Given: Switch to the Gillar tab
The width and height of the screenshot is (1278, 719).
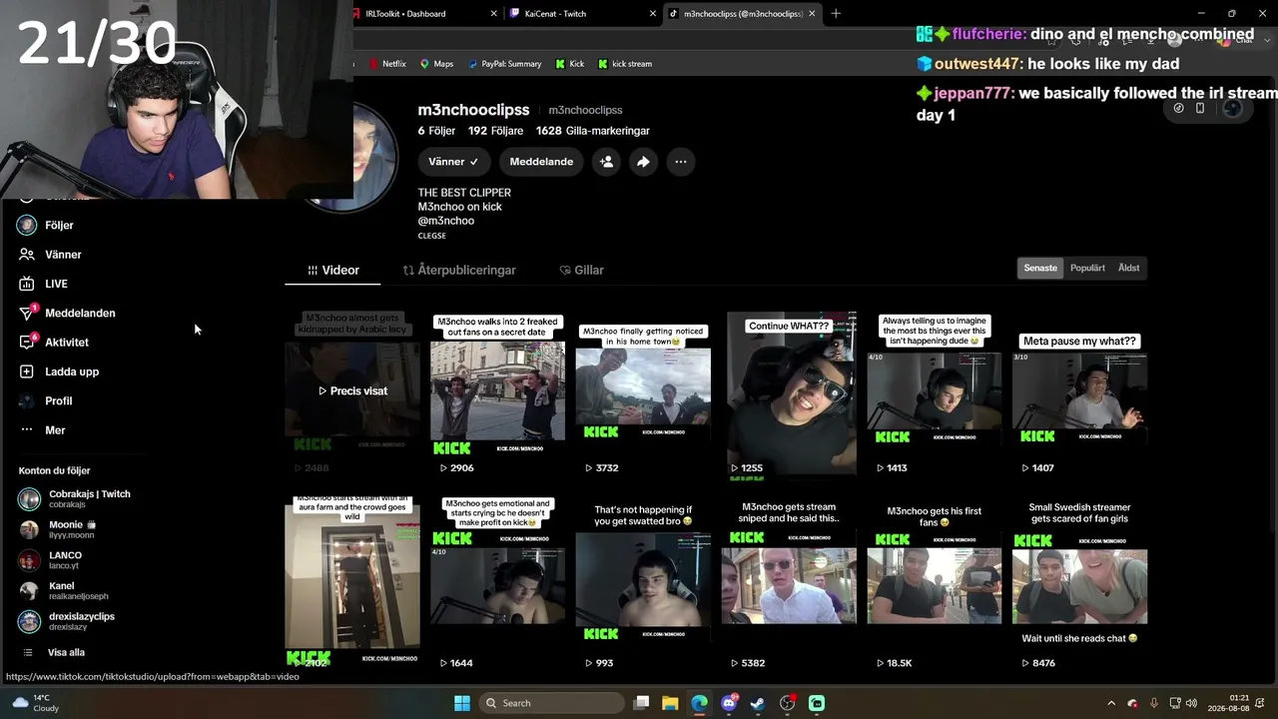Looking at the screenshot, I should (x=581, y=270).
